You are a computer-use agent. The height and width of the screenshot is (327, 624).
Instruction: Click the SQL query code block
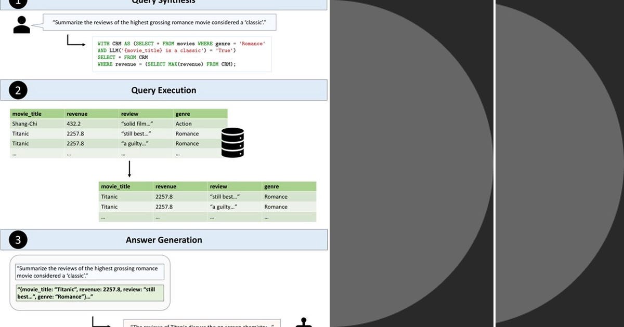point(181,54)
